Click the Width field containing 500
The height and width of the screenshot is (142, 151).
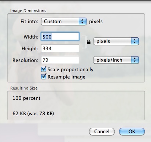point(60,37)
